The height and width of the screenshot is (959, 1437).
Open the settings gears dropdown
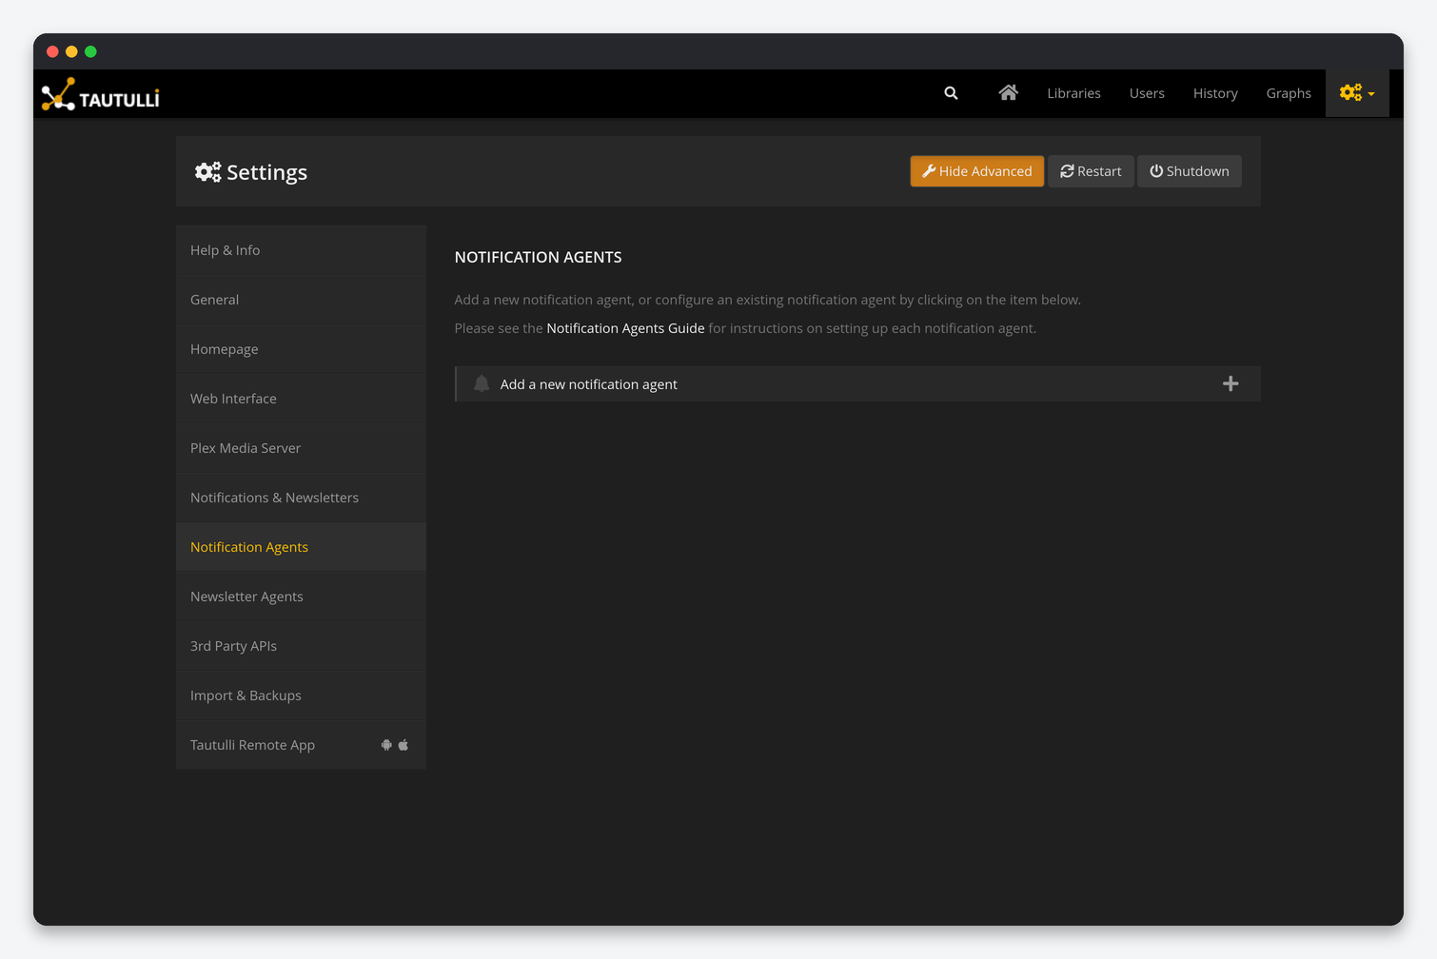1357,93
